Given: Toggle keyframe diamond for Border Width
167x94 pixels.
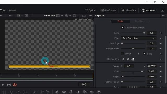Looking at the screenshot, I should tap(161, 49).
